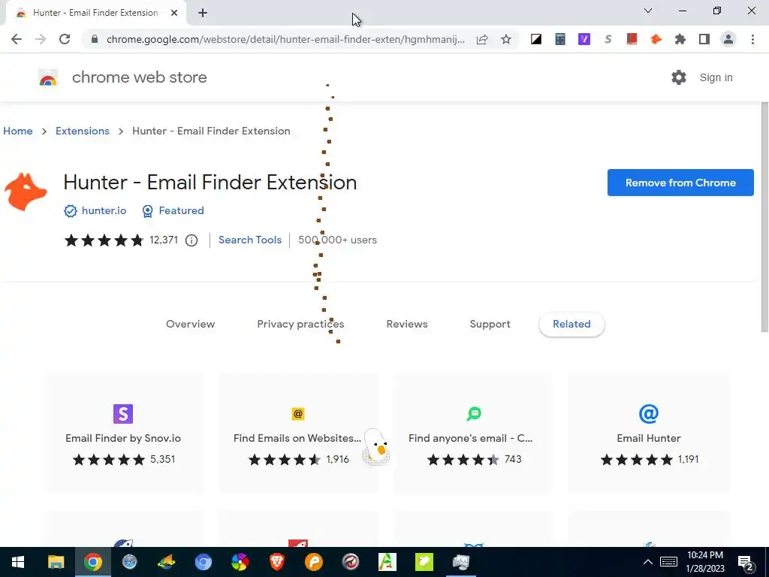Switch to the Support tab

pyautogui.click(x=490, y=324)
